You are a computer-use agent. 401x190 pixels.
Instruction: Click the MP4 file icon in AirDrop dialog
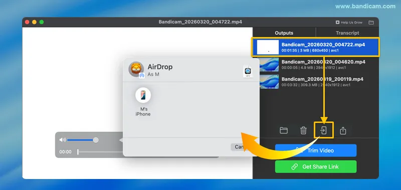click(248, 71)
